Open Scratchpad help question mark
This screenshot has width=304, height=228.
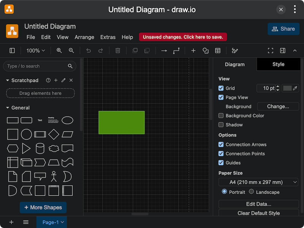(48, 80)
